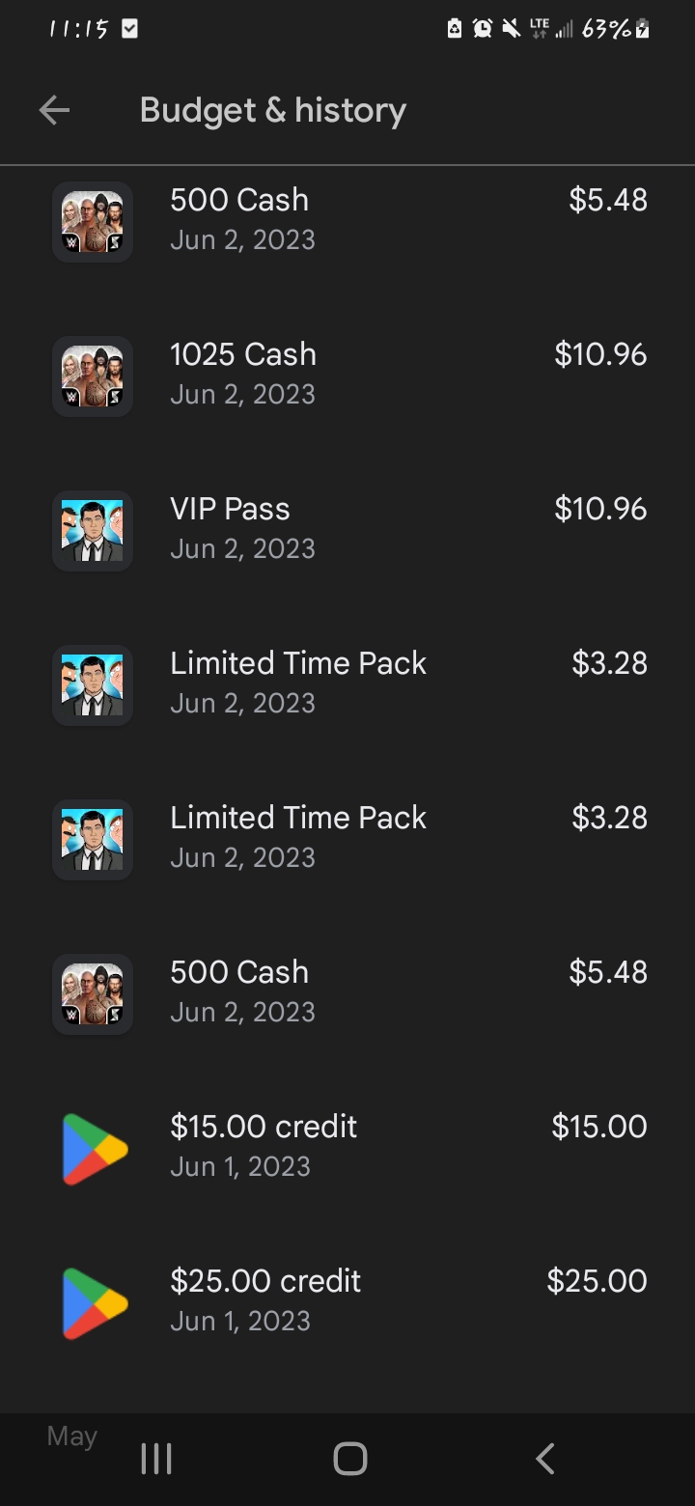Tap the wrestling game icon beside 1025 Cash
This screenshot has height=1506, width=695.
coord(93,376)
